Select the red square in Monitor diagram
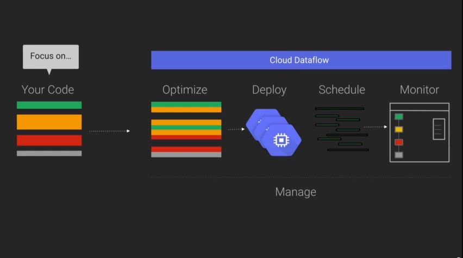 click(x=399, y=142)
